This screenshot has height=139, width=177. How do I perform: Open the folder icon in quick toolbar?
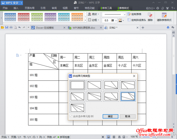click(x=2, y=27)
